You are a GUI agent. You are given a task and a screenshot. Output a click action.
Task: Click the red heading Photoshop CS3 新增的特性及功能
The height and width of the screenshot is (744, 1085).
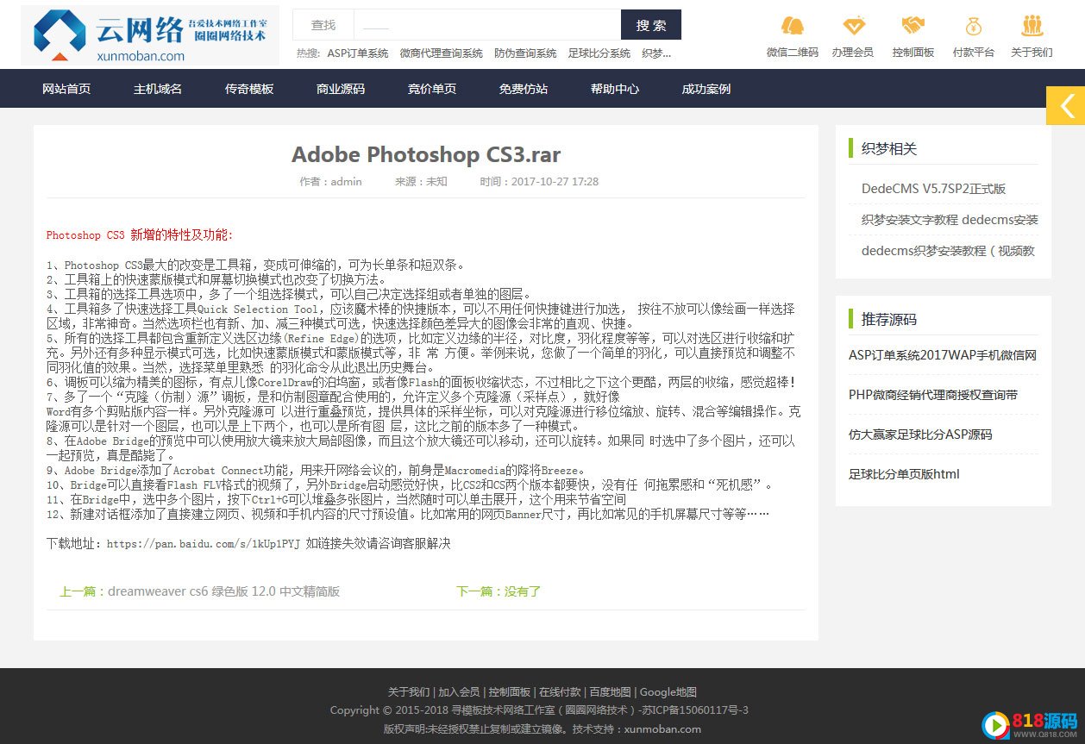coord(140,234)
